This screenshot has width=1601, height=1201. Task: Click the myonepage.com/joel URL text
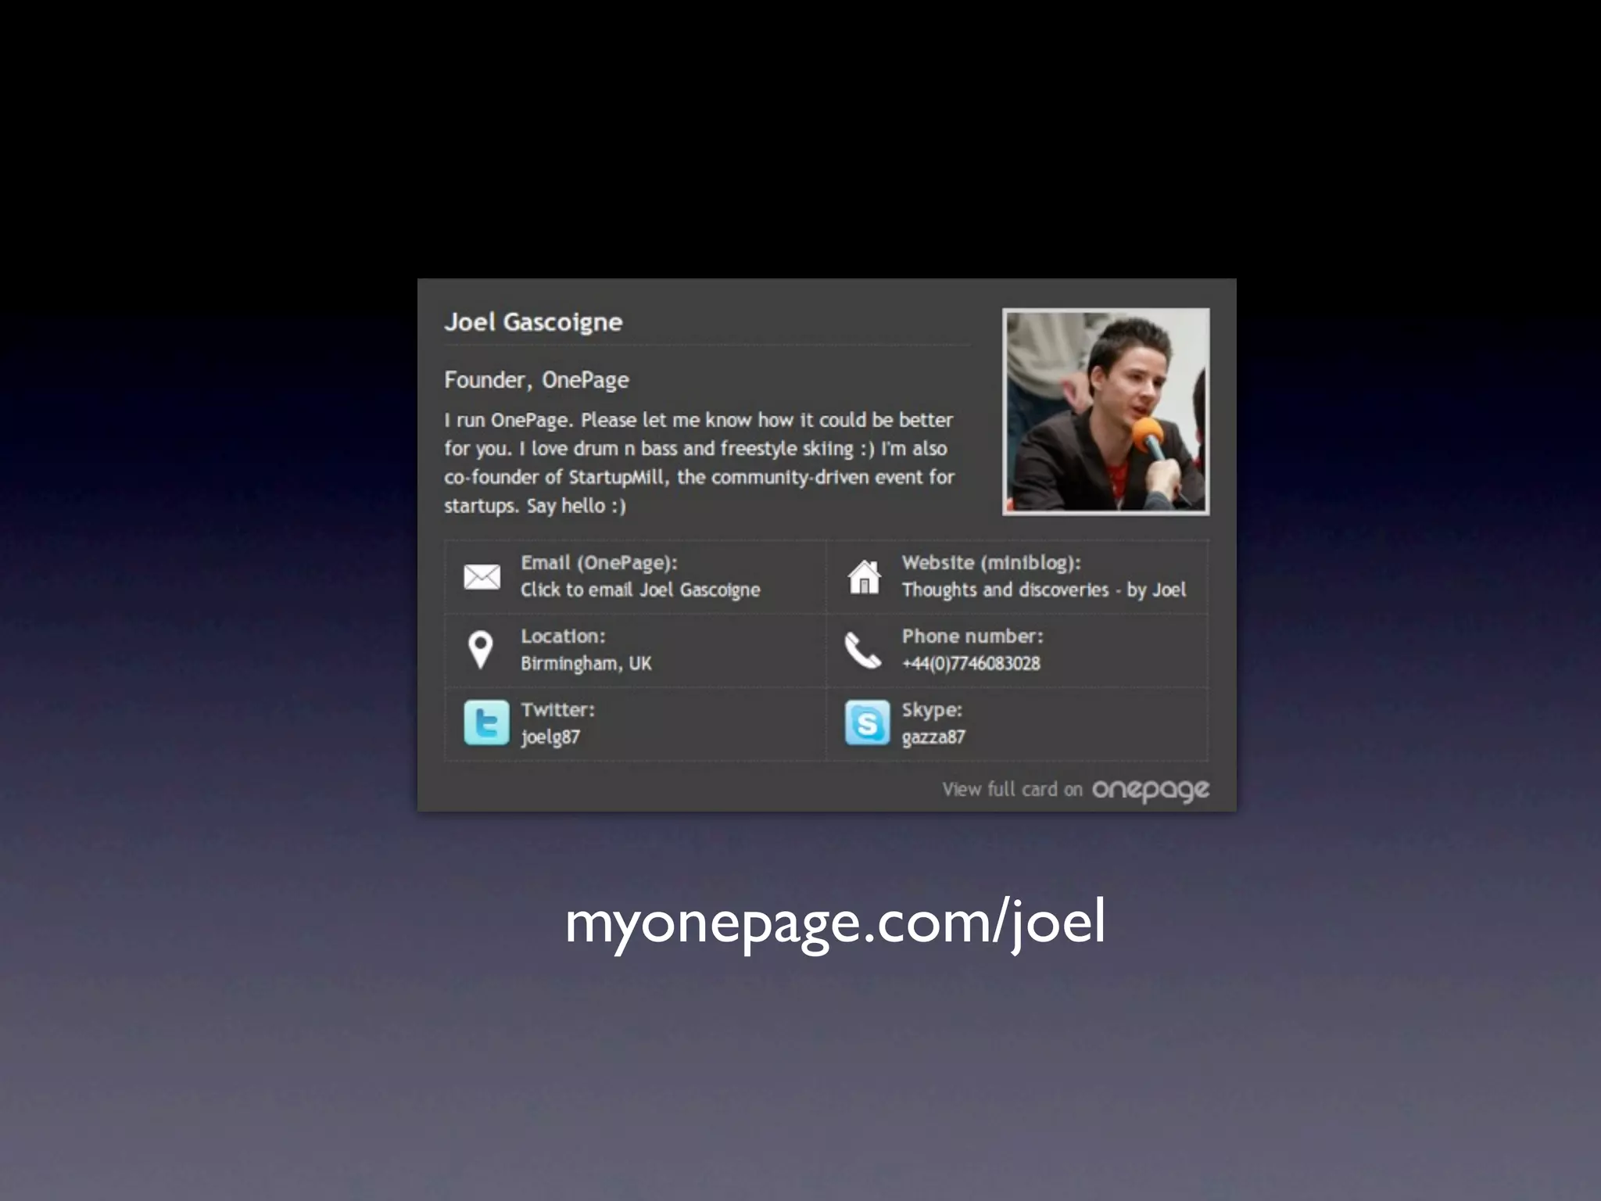point(835,923)
